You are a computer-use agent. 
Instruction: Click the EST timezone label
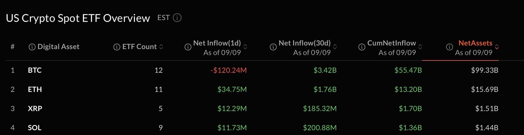point(163,18)
